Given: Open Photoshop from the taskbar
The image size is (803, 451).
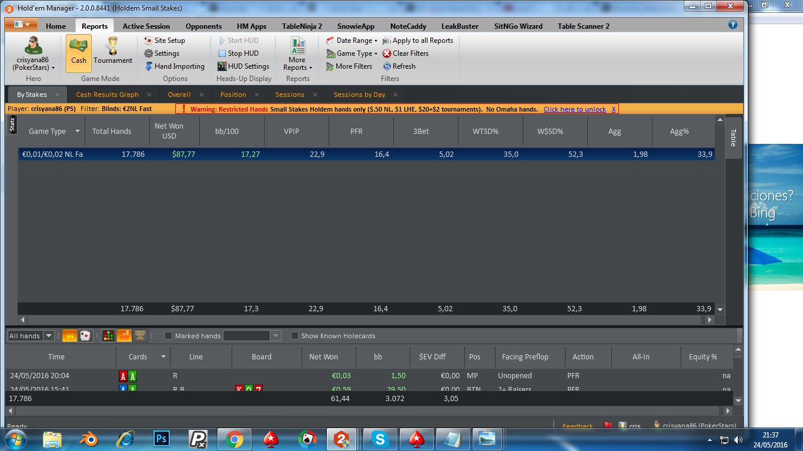Looking at the screenshot, I should [x=160, y=439].
